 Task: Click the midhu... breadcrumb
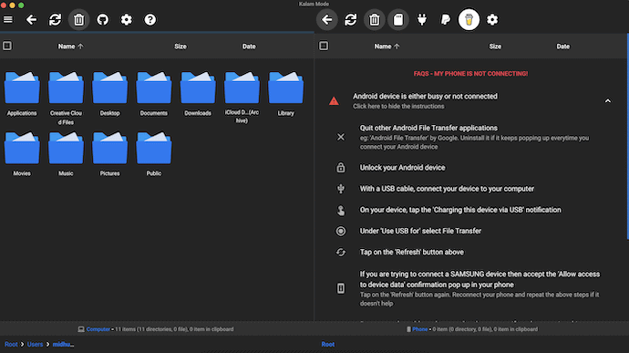click(x=64, y=344)
